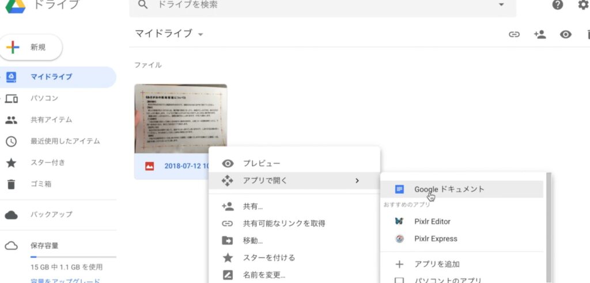The image size is (590, 283).
Task: Click the add person share toolbar icon
Action: tap(539, 35)
